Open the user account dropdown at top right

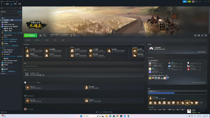click(195, 2)
